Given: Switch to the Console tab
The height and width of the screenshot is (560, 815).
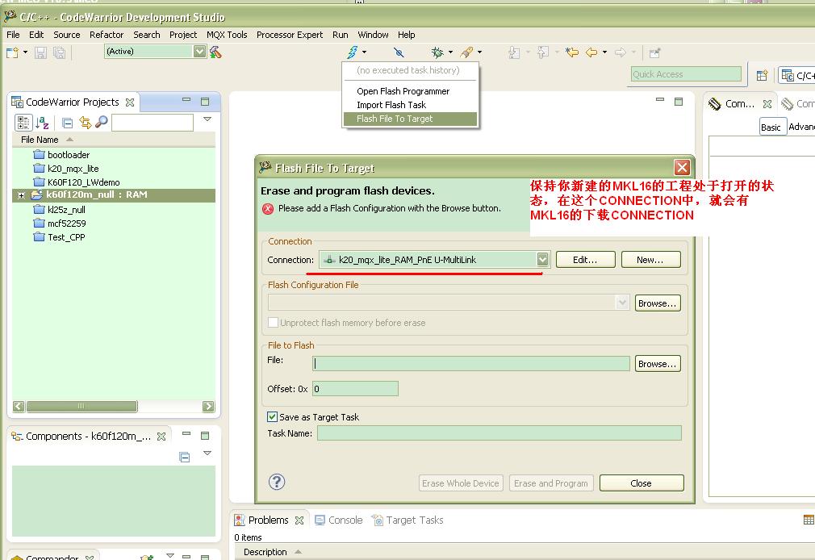Looking at the screenshot, I should coord(339,520).
